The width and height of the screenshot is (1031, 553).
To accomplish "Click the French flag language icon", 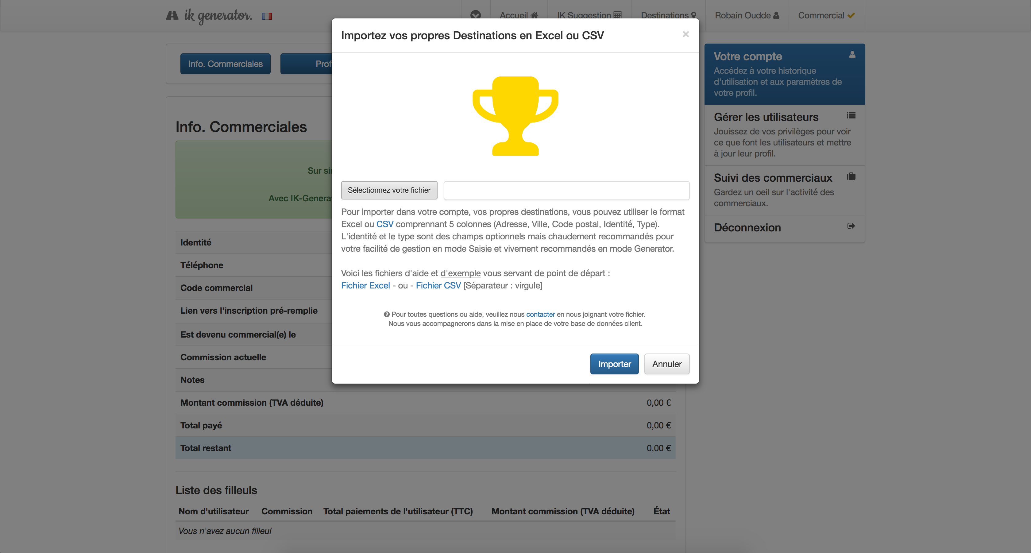I will coord(269,15).
